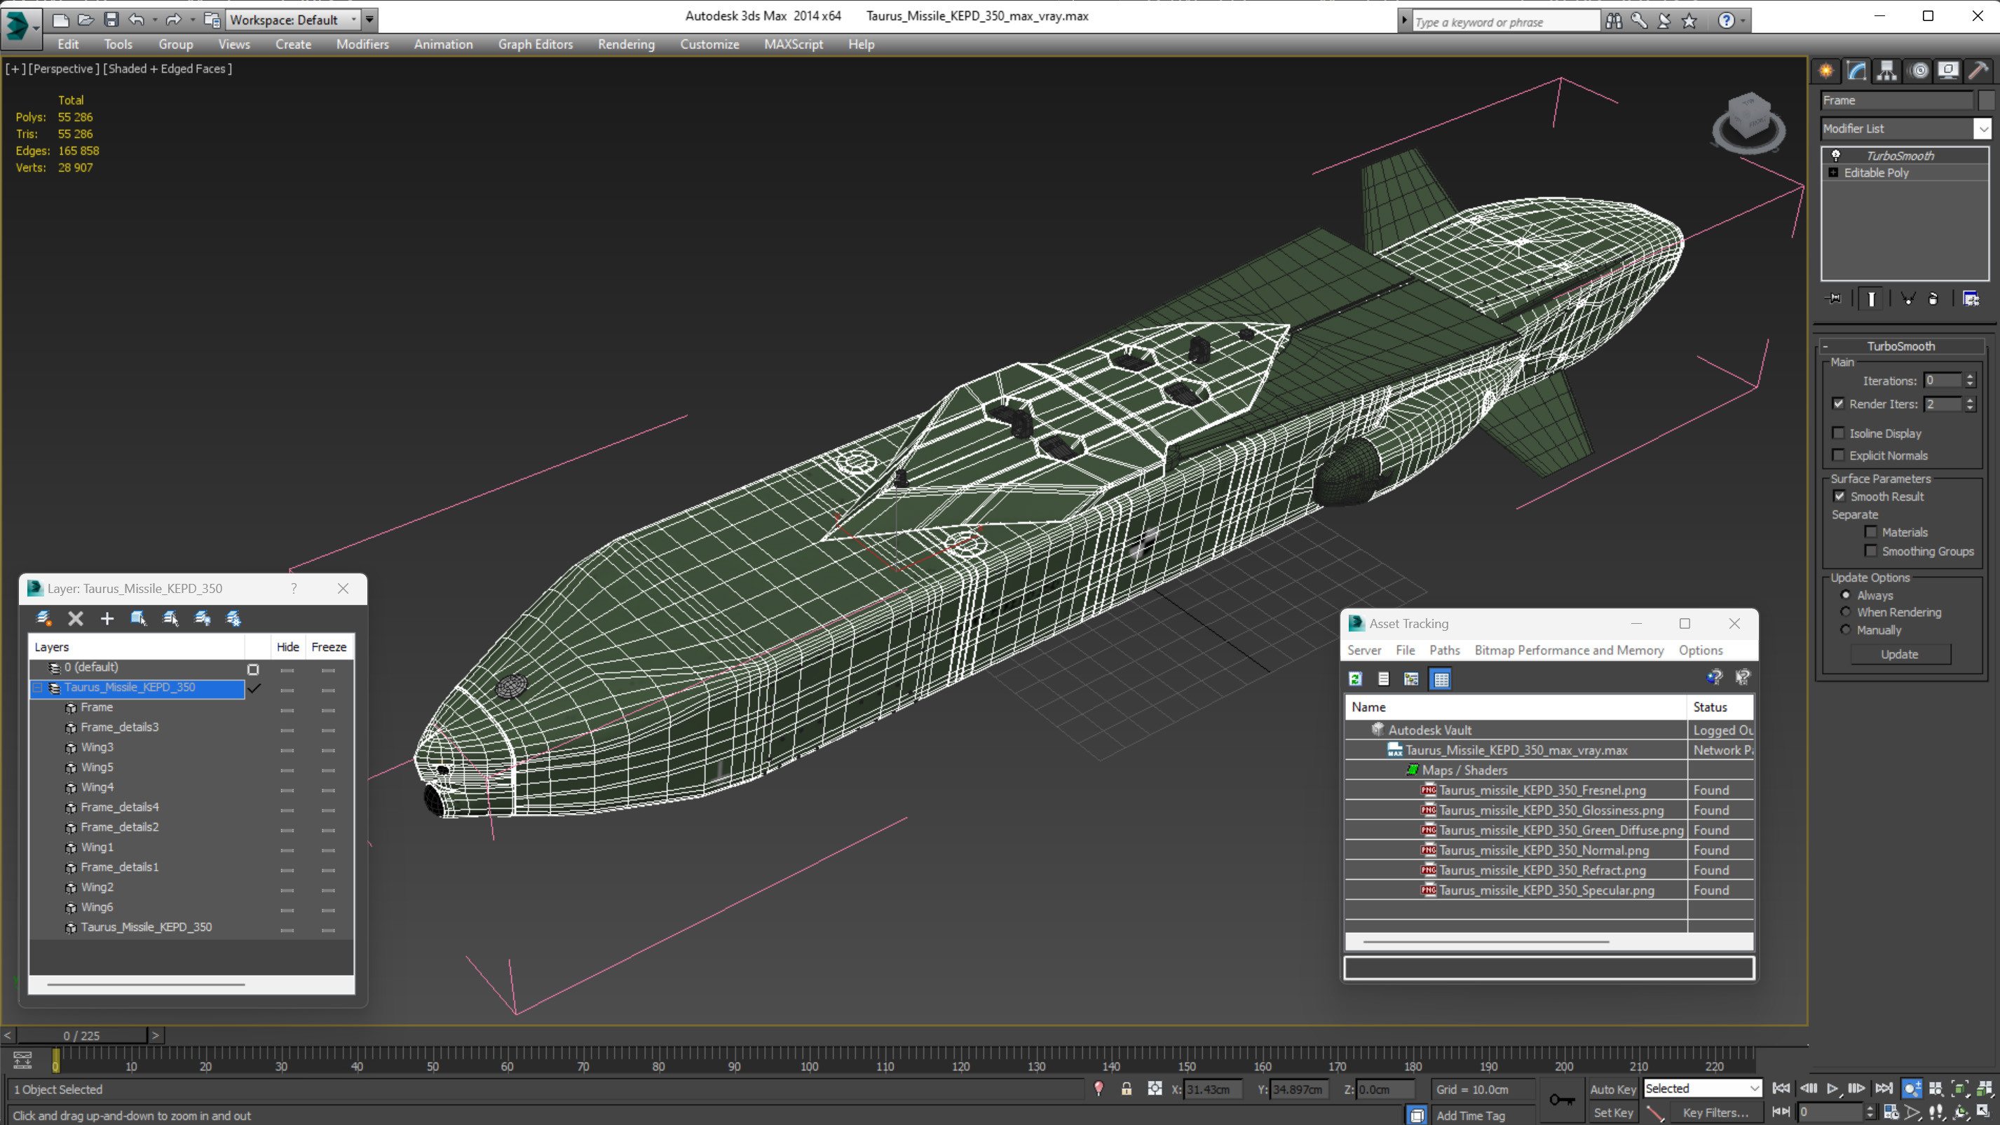
Task: Enable Separate by Materials checkbox
Action: (x=1871, y=532)
